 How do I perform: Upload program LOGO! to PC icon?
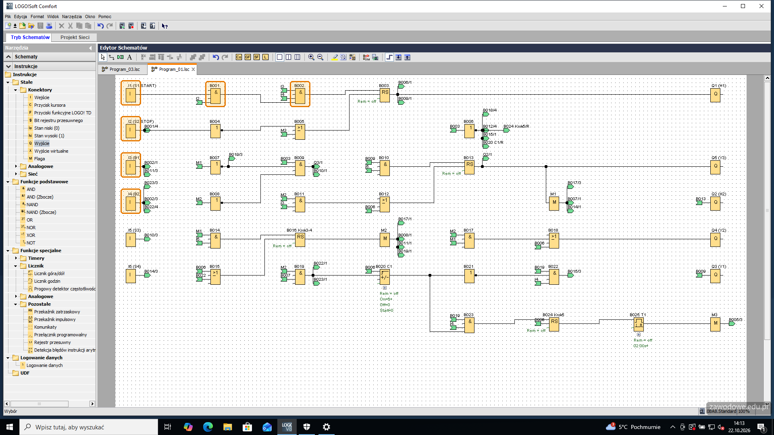[152, 26]
